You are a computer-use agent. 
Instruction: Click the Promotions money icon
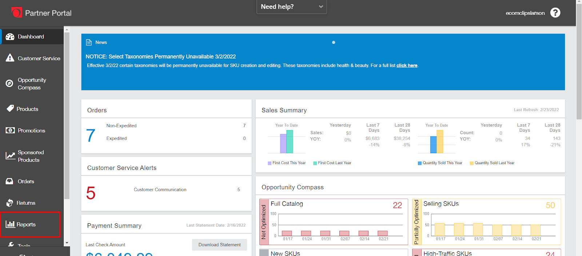10,130
